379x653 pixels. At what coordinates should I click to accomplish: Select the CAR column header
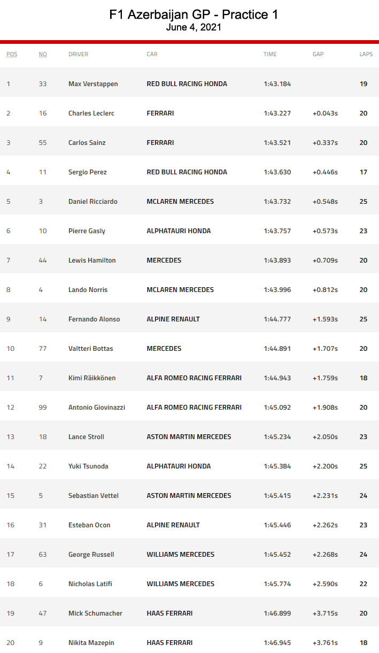click(x=152, y=54)
